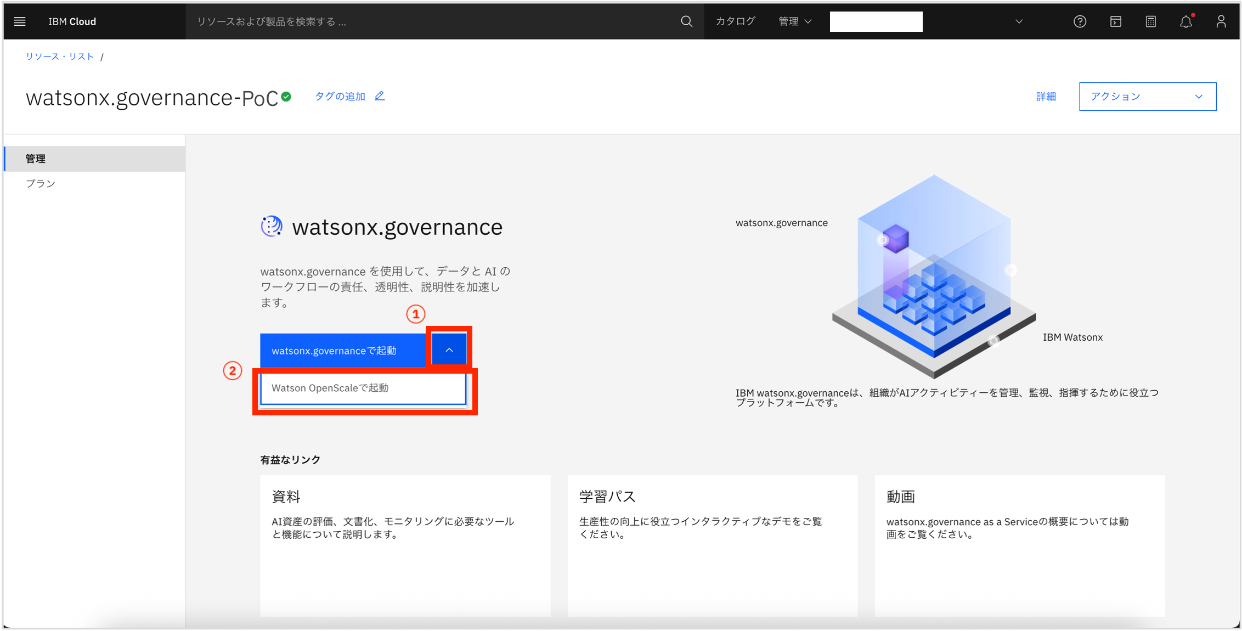Open IBM Cloud Shell terminal icon
Viewport: 1242px width, 631px height.
(1115, 21)
